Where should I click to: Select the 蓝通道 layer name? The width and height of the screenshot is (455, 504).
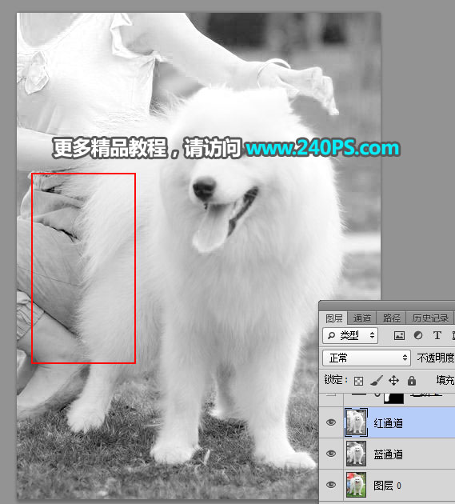pyautogui.click(x=388, y=454)
